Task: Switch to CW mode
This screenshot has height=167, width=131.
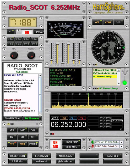Action: 33,130
